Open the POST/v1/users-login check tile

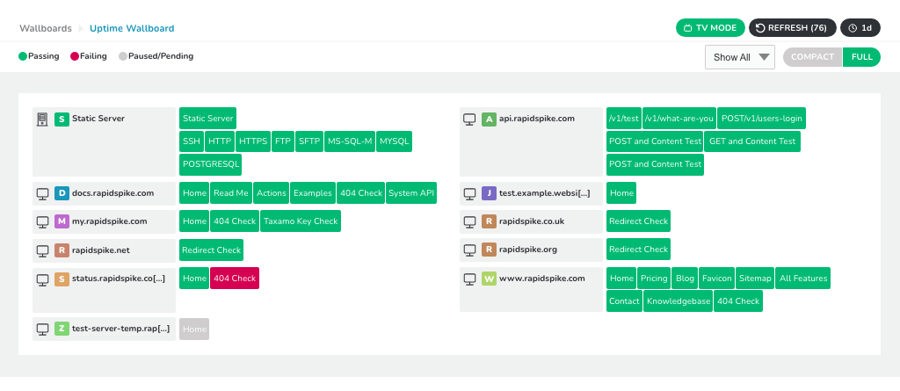click(762, 119)
